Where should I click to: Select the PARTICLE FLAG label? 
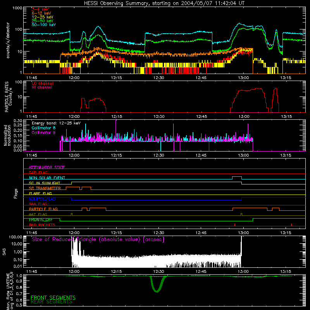click(43, 209)
